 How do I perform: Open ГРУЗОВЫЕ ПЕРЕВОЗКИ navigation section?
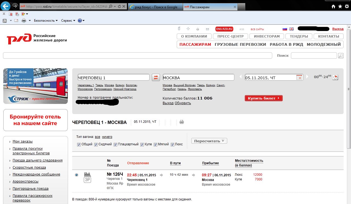pos(240,44)
